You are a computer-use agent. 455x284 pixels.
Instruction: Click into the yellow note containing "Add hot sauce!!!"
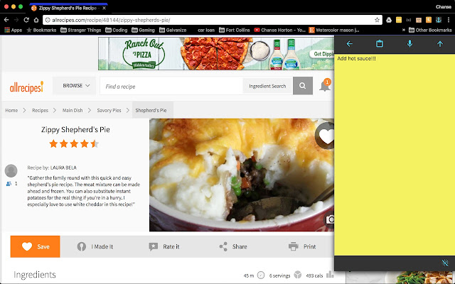tap(395, 155)
